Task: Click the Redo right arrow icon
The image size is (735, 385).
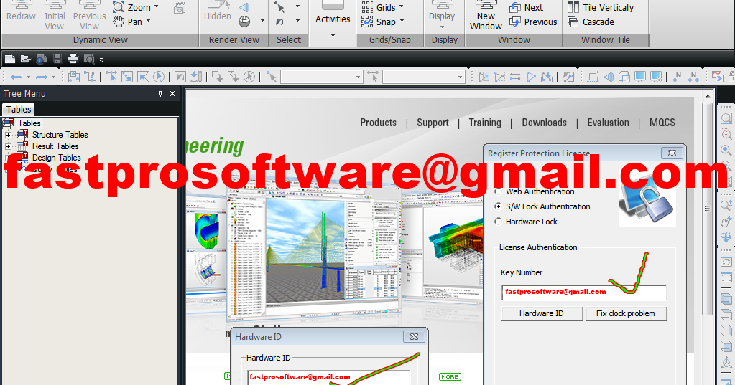Action: point(42,77)
